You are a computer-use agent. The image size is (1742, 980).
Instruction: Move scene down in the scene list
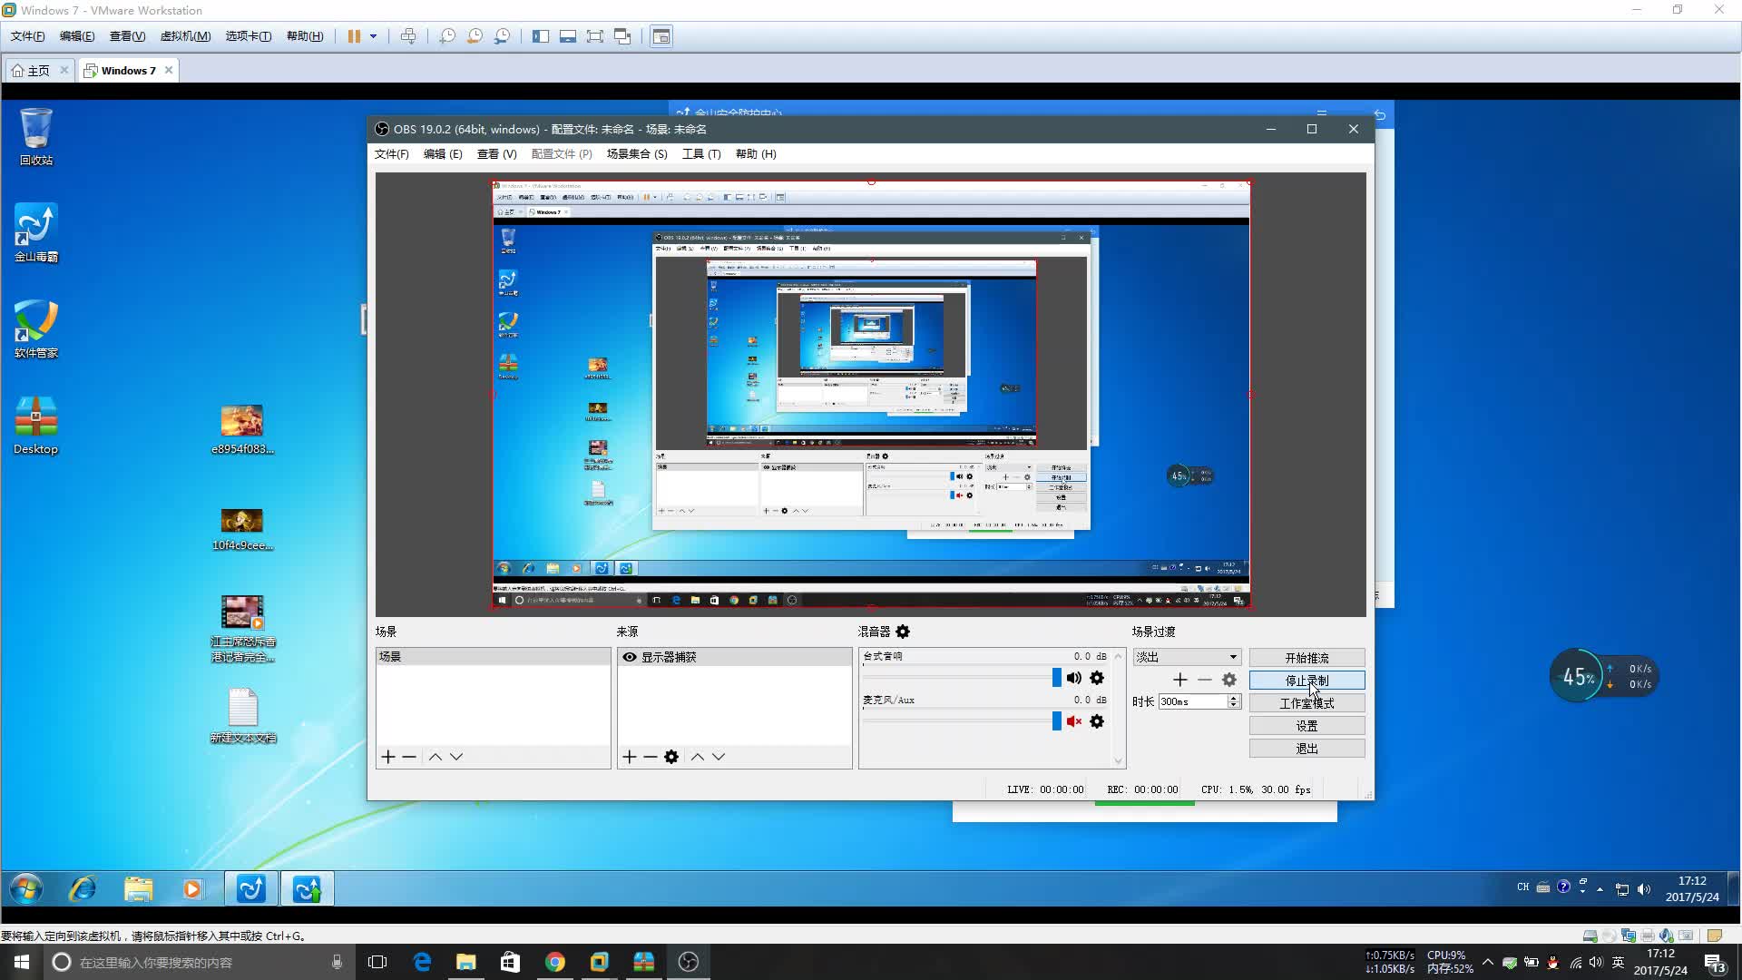click(456, 757)
